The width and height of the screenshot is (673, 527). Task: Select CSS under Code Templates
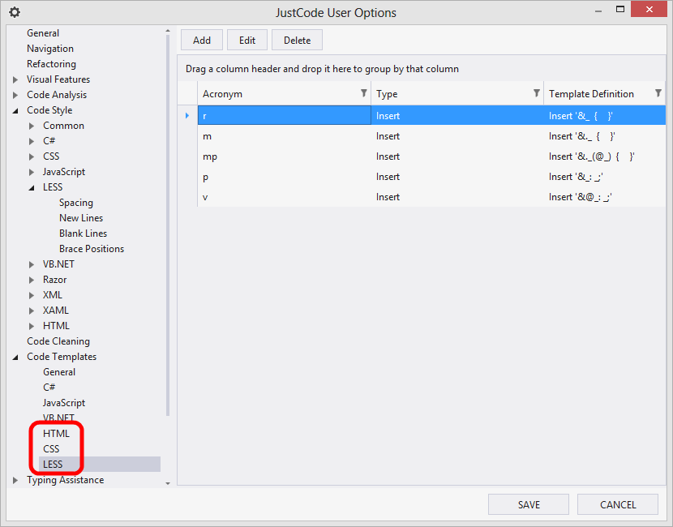pos(51,449)
